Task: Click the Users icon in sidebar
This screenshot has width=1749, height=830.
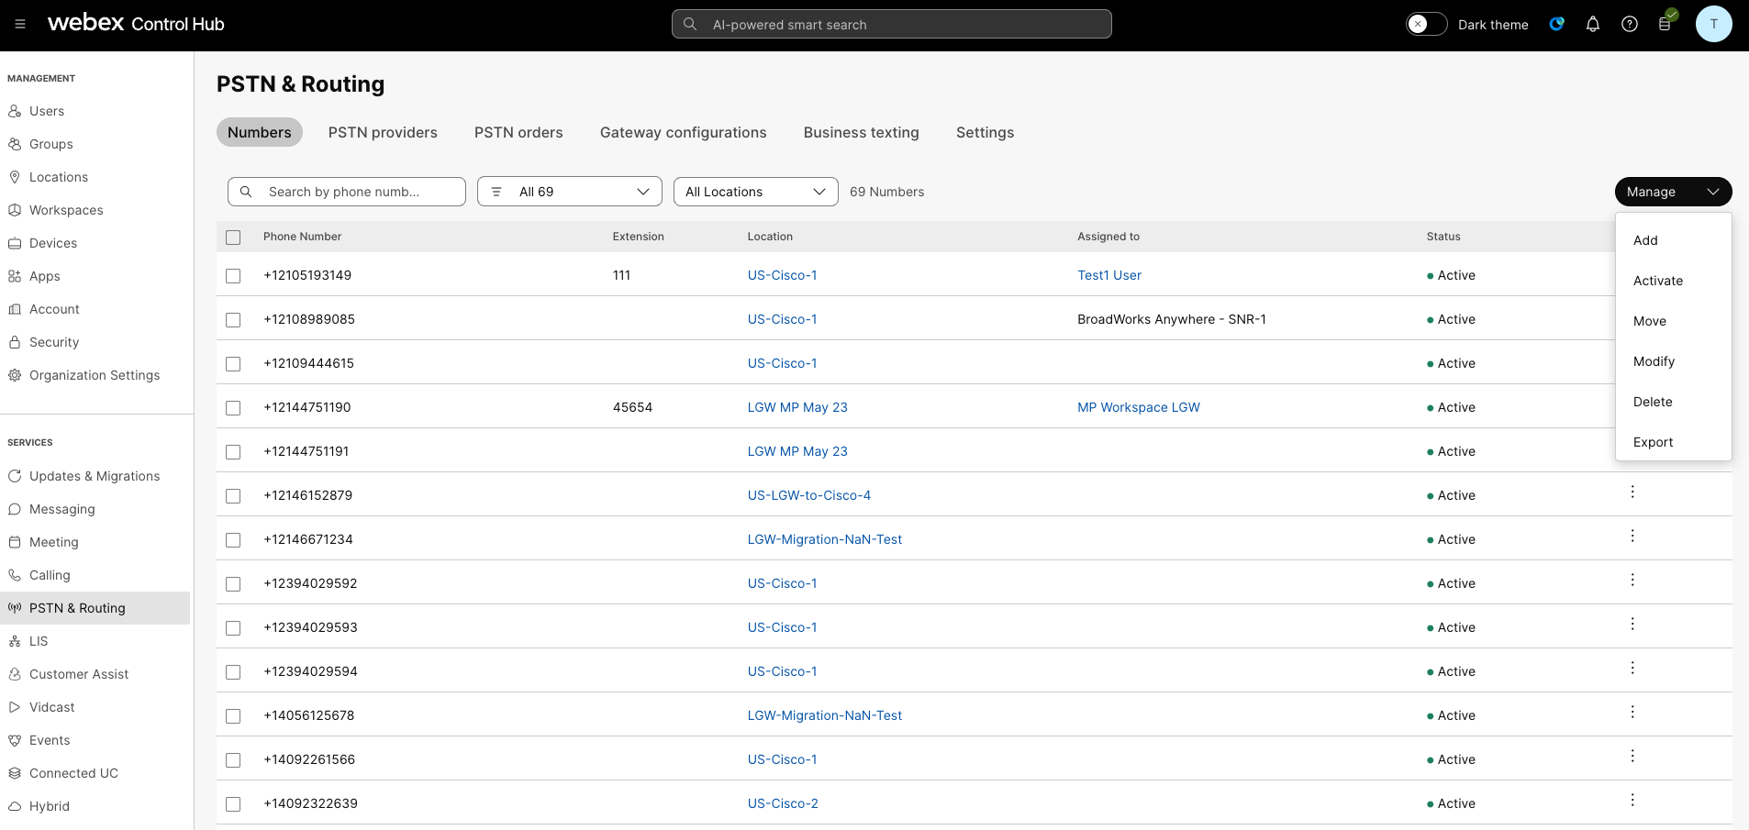Action: [15, 111]
